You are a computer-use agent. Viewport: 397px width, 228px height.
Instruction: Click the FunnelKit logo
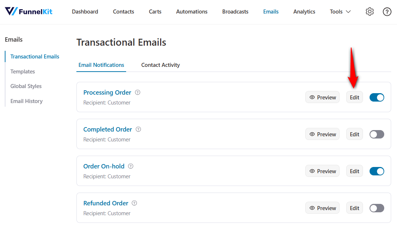[x=29, y=11]
